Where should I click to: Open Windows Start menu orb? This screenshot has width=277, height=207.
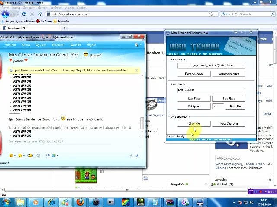pyautogui.click(x=6, y=202)
